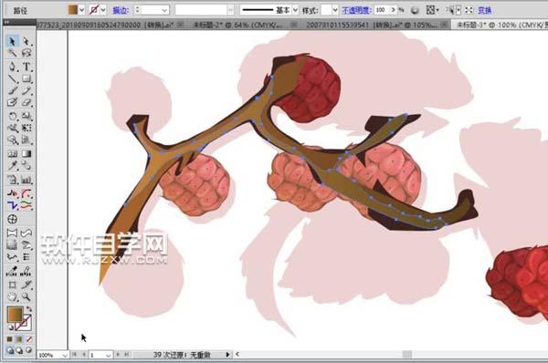
Task: Expand the zoom level 100% dropdown
Action: [65, 355]
